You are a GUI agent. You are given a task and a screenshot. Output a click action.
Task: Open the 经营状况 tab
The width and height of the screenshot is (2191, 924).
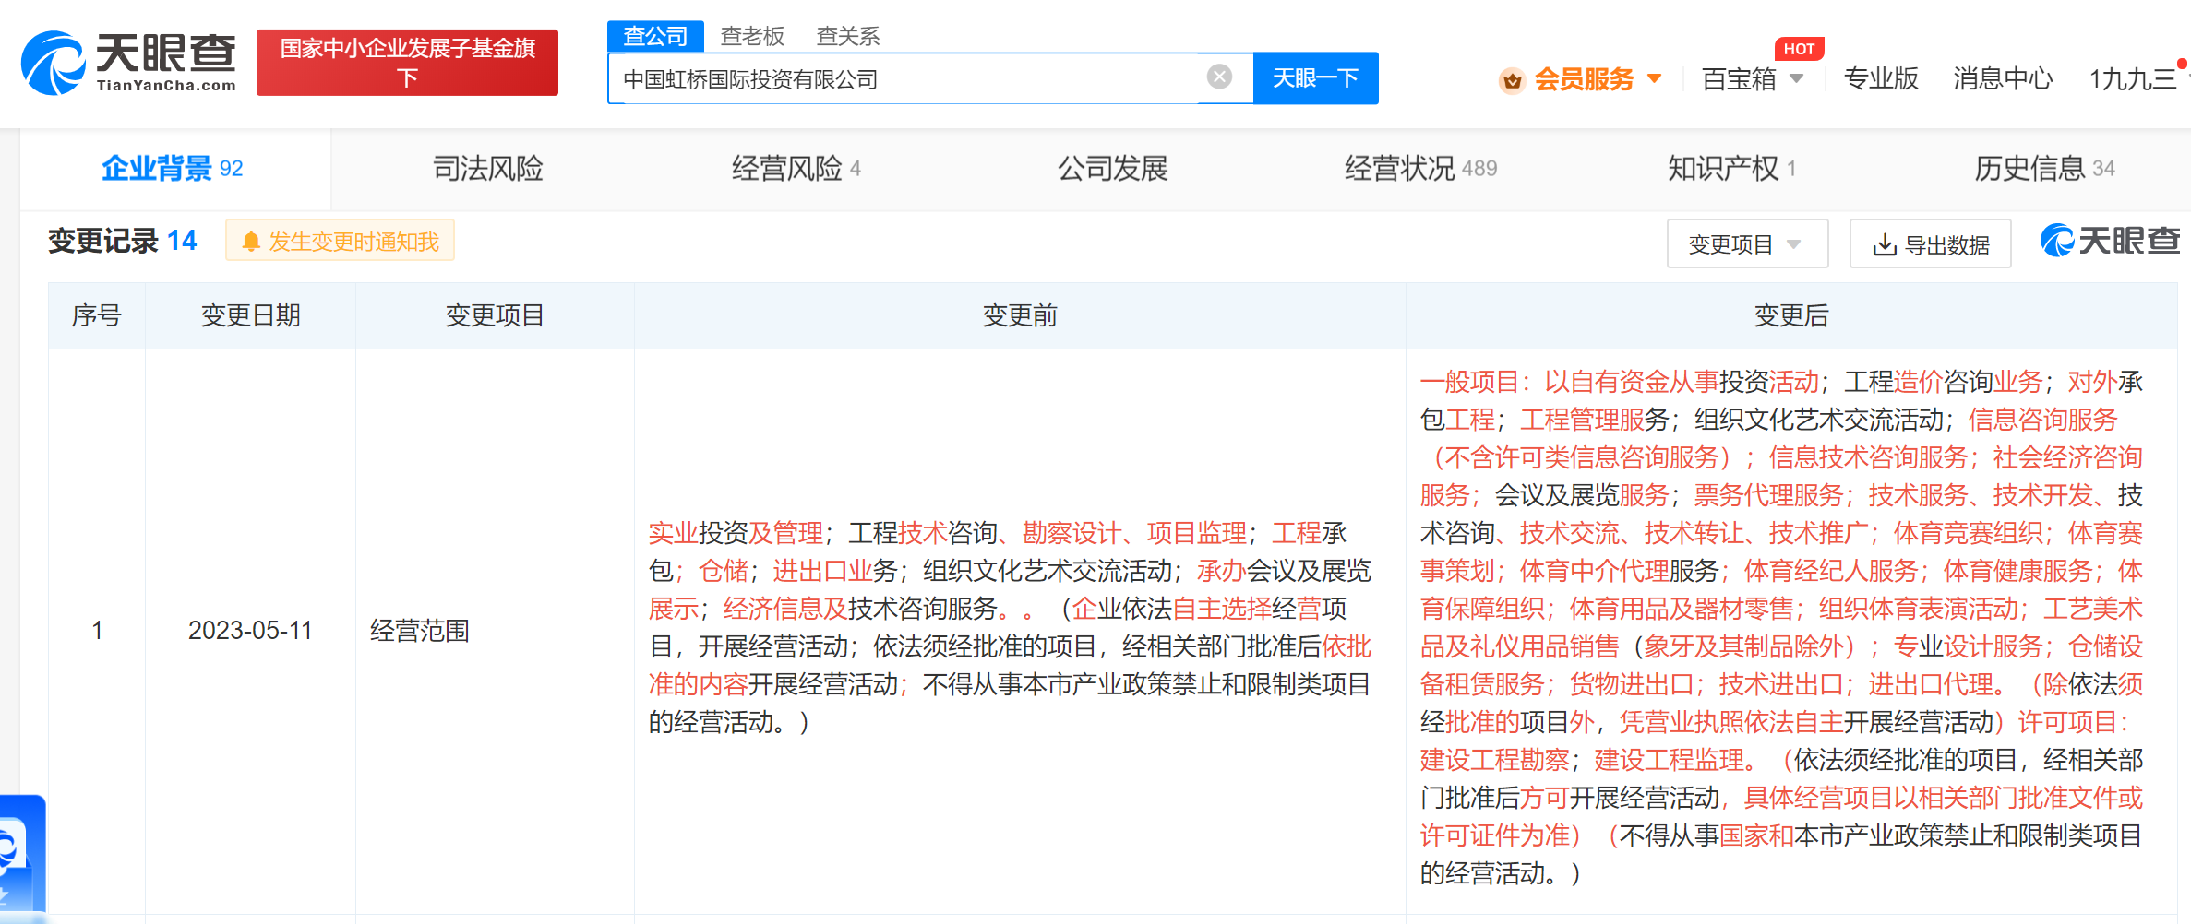[1420, 169]
